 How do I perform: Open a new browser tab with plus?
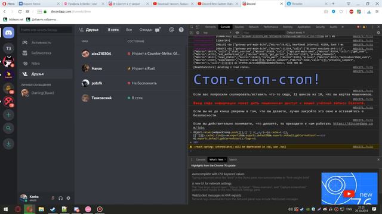[x=333, y=4]
